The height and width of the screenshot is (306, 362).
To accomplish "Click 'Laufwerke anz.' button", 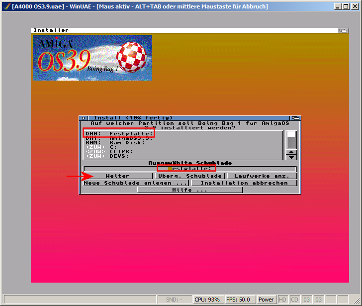I will 262,176.
